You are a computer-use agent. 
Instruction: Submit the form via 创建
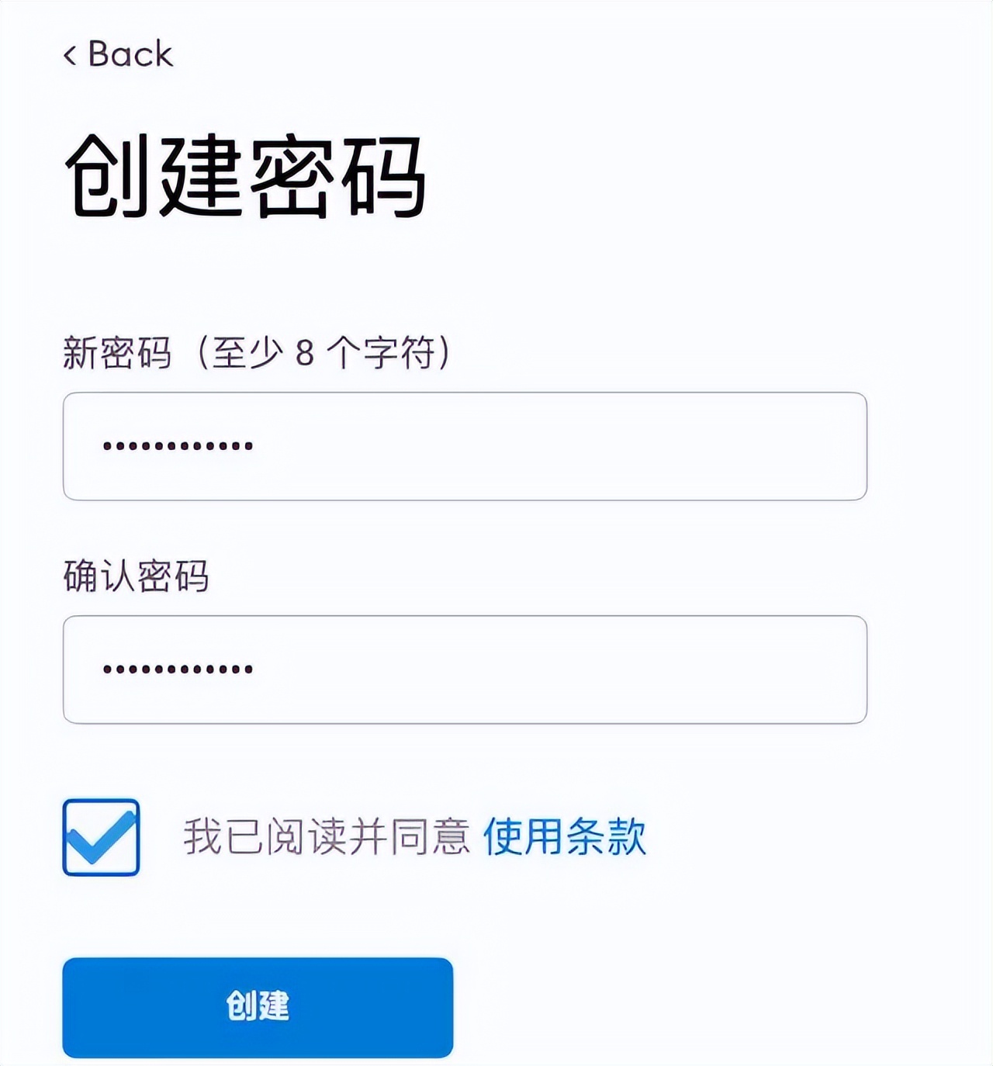tap(256, 1005)
